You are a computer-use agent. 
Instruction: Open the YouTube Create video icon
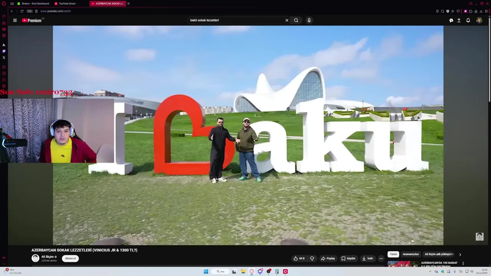coord(451,20)
